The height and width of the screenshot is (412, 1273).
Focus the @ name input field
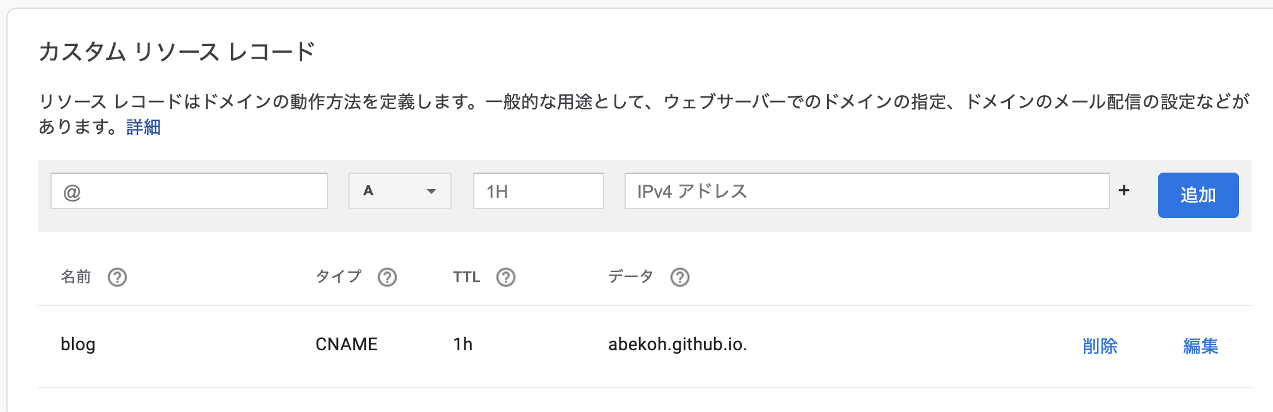[188, 191]
